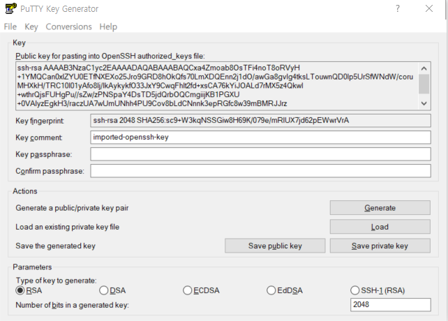Viewport: 448px width, 321px height.
Task: Click the question mark help button in title bar
Action: coord(398,8)
